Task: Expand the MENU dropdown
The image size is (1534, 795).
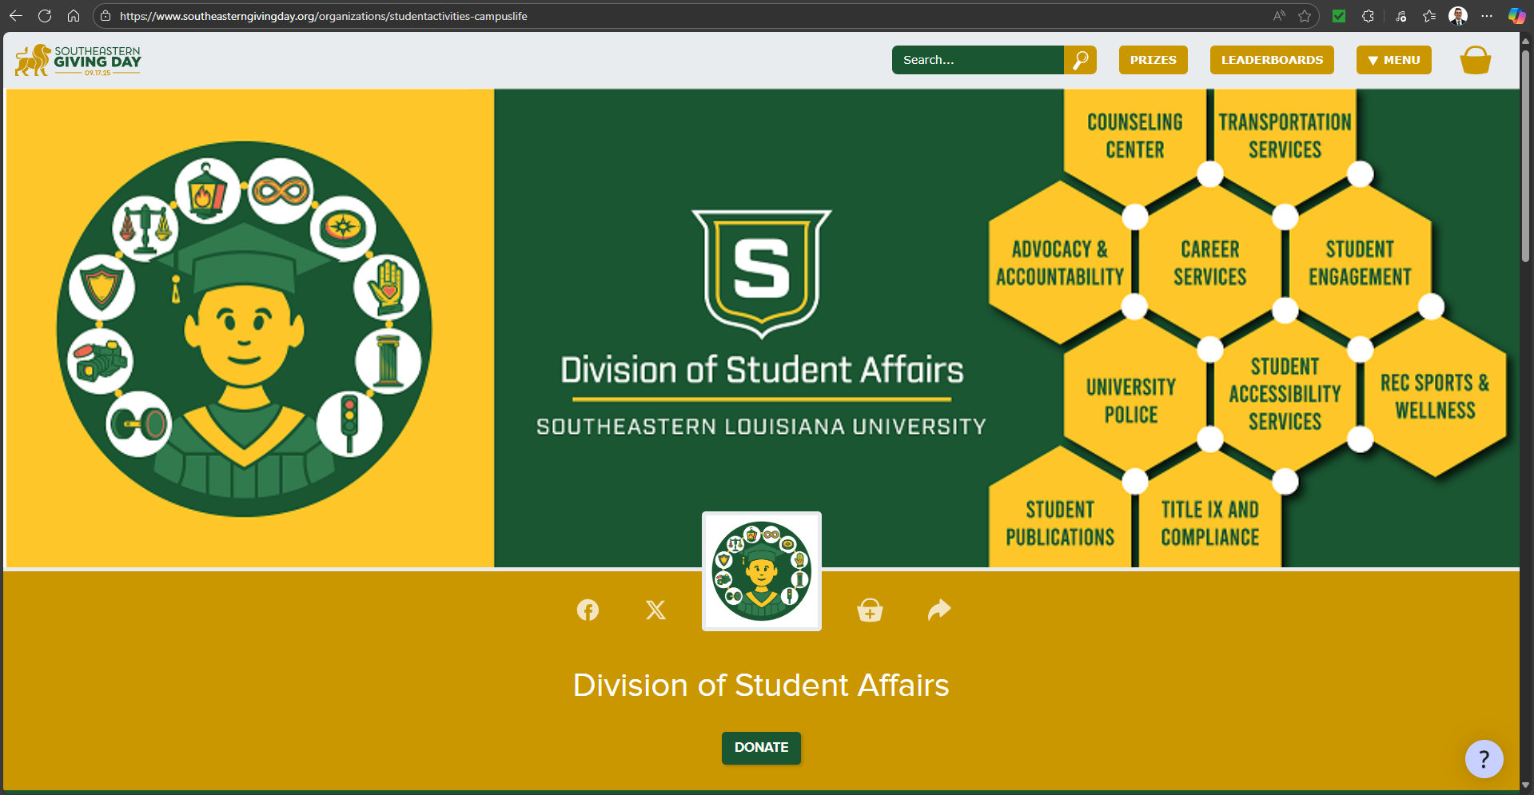Action: point(1393,60)
